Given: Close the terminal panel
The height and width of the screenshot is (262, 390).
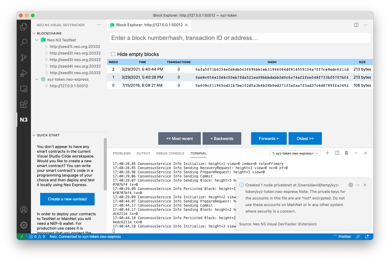Looking at the screenshot, I should [366, 153].
